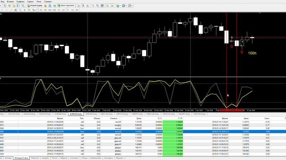Open the Вставка menu

coord(10,1)
